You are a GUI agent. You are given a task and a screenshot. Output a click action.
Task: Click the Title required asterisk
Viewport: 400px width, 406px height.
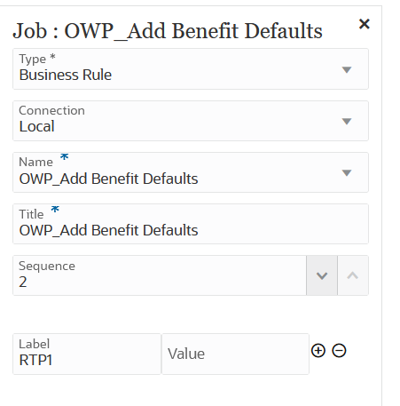click(55, 209)
